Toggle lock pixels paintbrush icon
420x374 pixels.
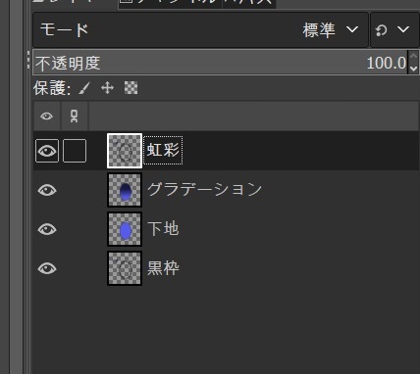(84, 88)
